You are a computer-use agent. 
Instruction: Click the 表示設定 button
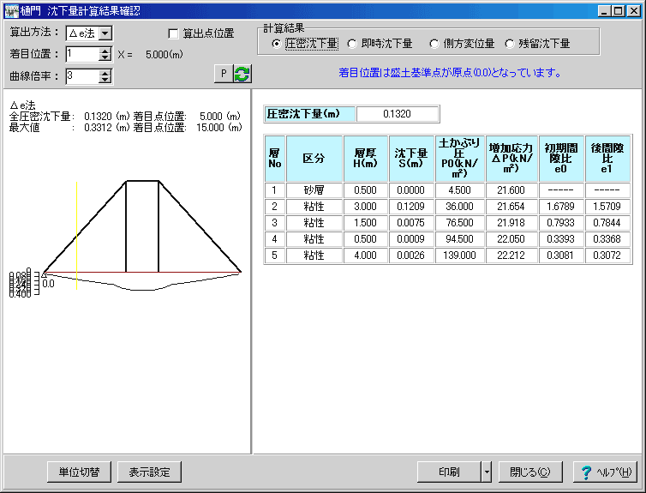click(150, 472)
